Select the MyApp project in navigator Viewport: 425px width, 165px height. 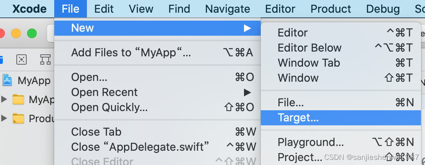34,81
